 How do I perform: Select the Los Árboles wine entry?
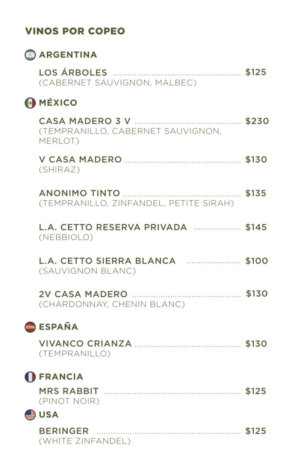pos(73,73)
